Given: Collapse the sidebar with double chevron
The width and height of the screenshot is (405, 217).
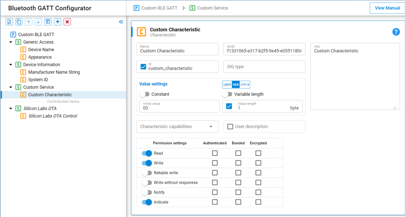Looking at the screenshot, I should pos(121,22).
